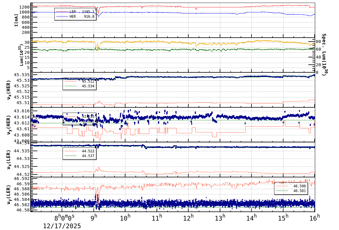
Task: Click the 46.58 axis tick
Action: [x=23, y=210]
